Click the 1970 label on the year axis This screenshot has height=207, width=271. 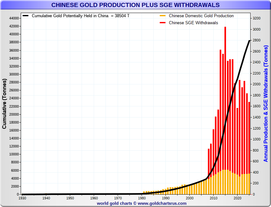pos(118,198)
